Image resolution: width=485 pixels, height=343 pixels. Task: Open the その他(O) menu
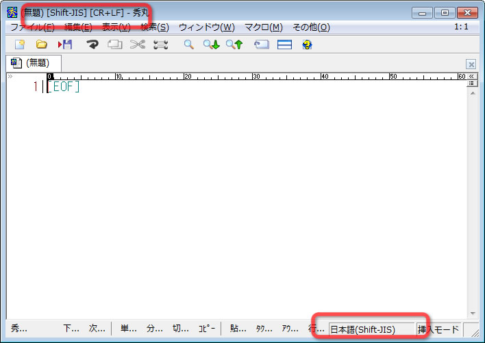[311, 27]
